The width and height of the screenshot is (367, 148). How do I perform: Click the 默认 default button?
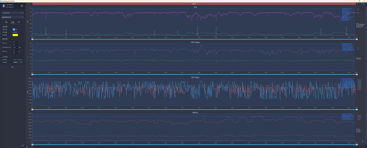click(x=12, y=67)
